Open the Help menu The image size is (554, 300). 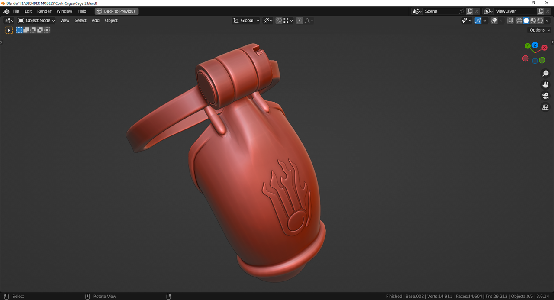click(82, 11)
